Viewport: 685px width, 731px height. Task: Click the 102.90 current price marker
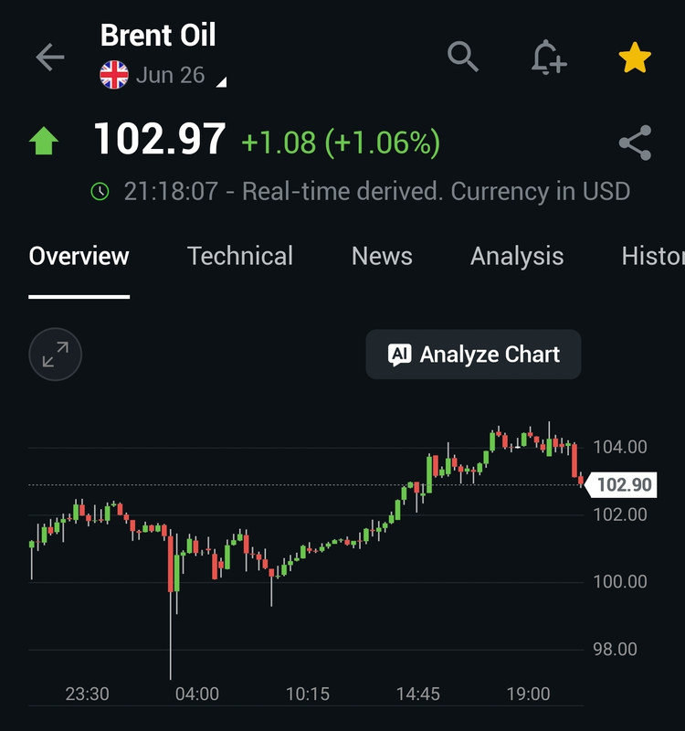coord(621,485)
